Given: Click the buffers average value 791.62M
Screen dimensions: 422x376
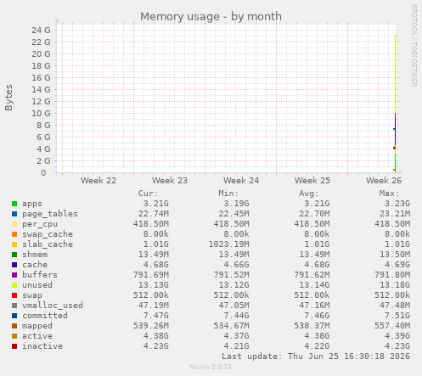Looking at the screenshot, I should click(x=312, y=275).
